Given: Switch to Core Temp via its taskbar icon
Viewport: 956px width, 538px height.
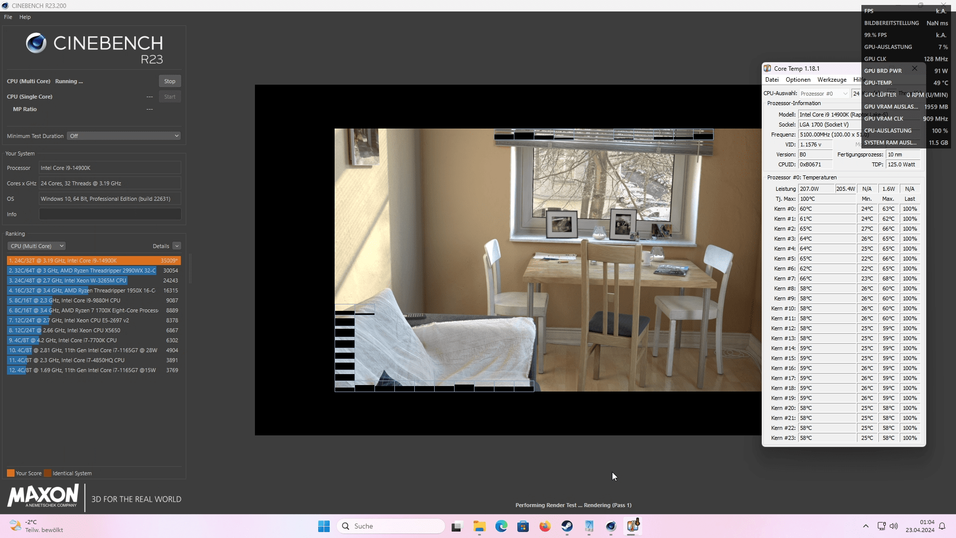Looking at the screenshot, I should coord(633,526).
